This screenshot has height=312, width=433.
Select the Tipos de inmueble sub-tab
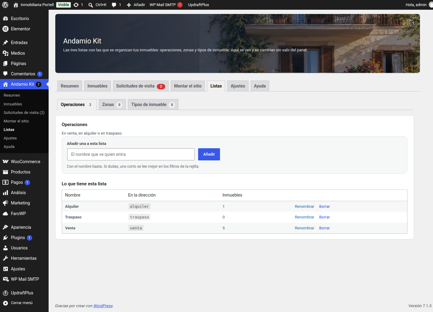click(153, 105)
